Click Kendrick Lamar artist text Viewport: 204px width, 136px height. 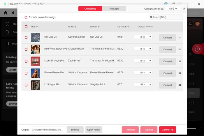point(76,37)
